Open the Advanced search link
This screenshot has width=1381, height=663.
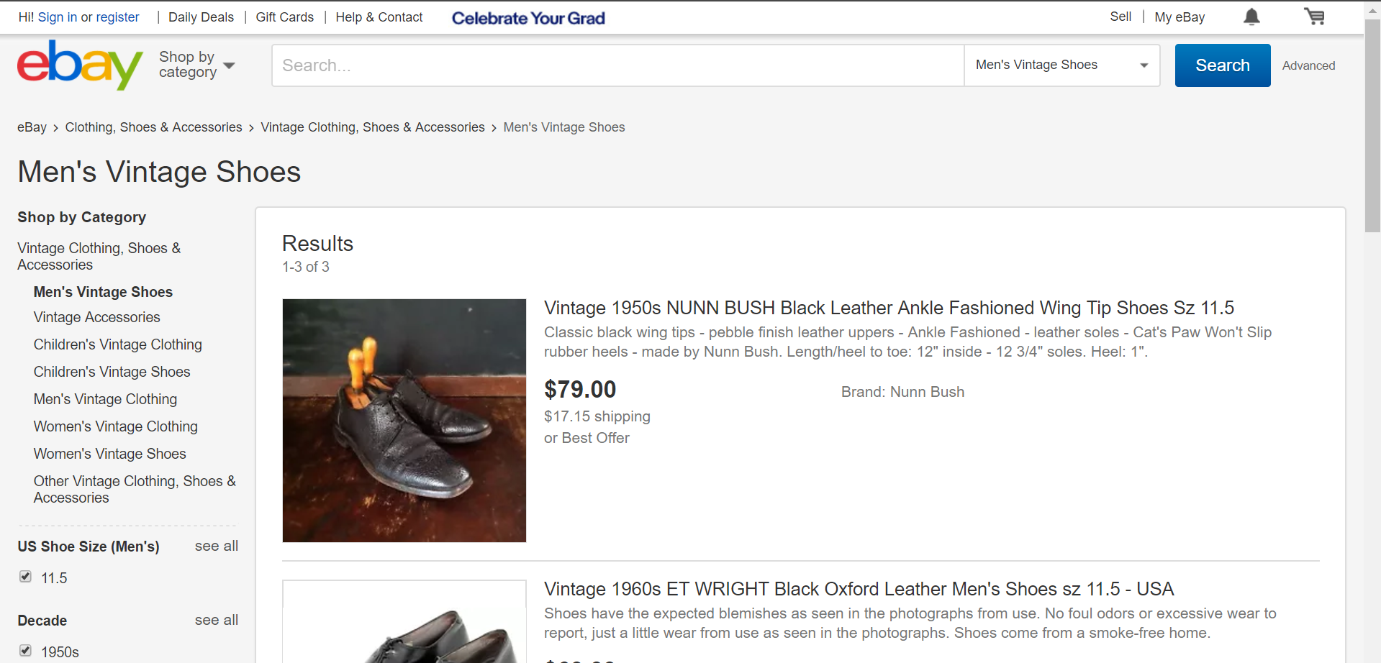1308,65
